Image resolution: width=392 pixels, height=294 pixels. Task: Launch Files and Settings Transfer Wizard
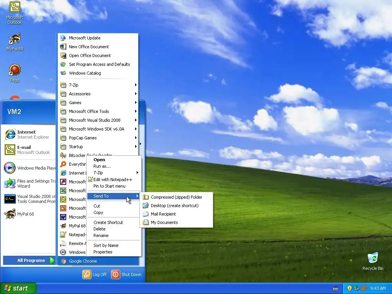tap(29, 183)
